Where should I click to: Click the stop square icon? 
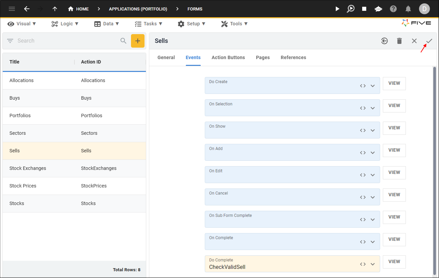pos(364,9)
